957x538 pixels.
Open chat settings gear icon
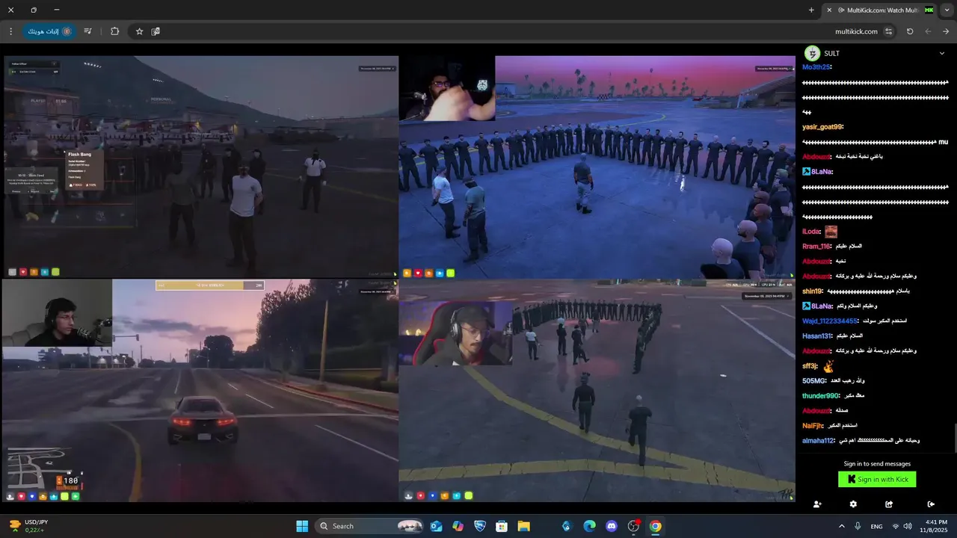pos(853,504)
